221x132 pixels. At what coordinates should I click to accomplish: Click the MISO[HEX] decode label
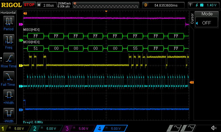coord(31,30)
